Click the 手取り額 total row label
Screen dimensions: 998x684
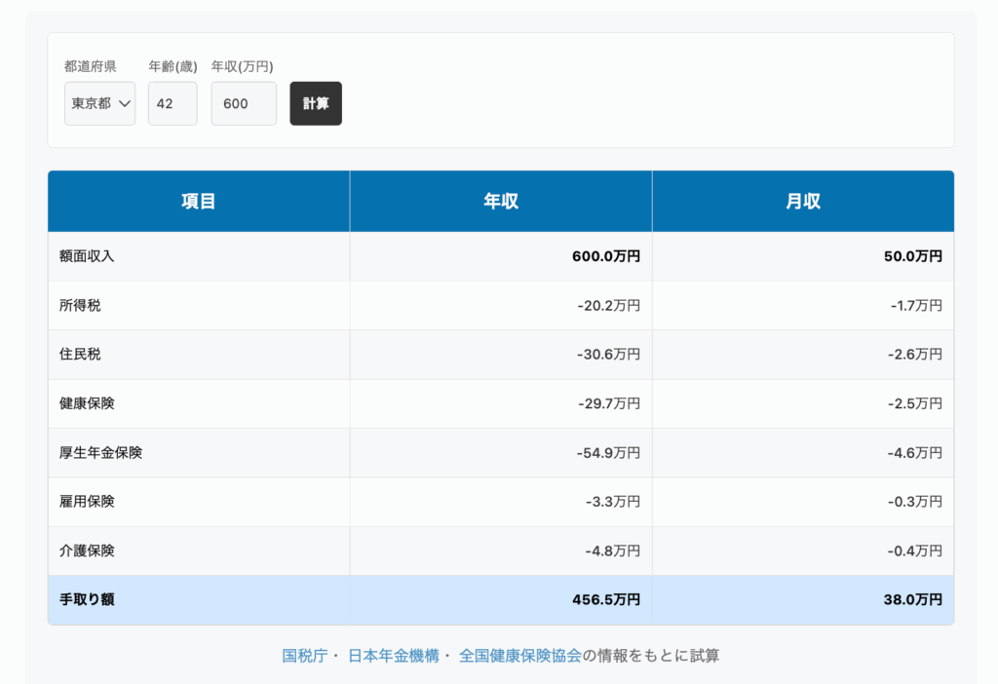[87, 600]
